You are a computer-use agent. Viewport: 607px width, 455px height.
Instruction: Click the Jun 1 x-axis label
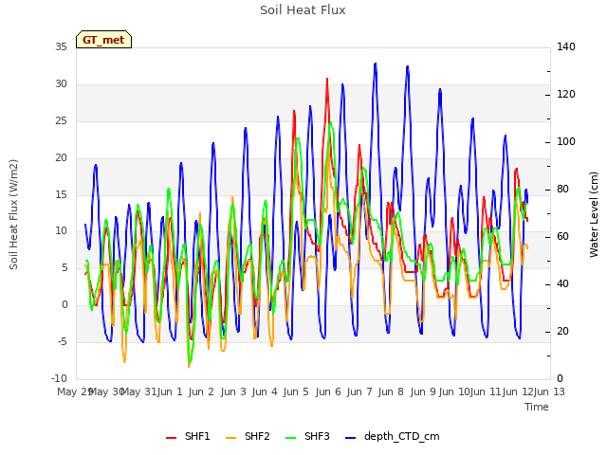171,391
